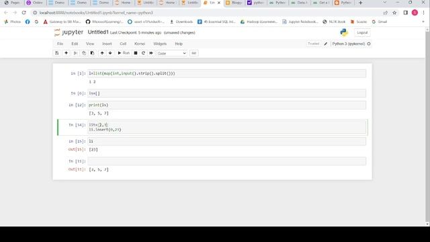This screenshot has height=242, width=430.
Task: Save and checkpoint the notebook
Action: [56, 53]
